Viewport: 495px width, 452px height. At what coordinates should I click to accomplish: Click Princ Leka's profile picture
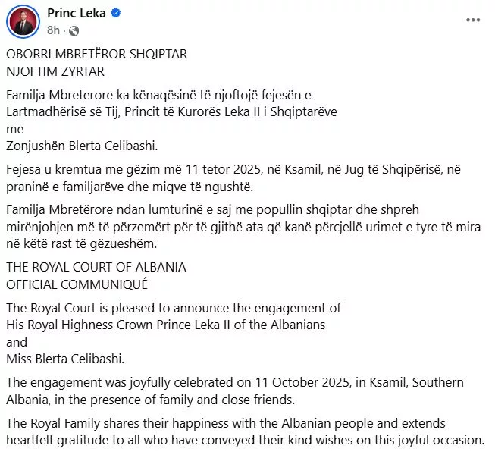click(23, 20)
